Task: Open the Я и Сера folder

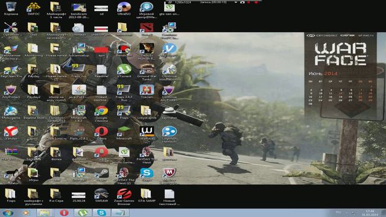Action: point(55,195)
